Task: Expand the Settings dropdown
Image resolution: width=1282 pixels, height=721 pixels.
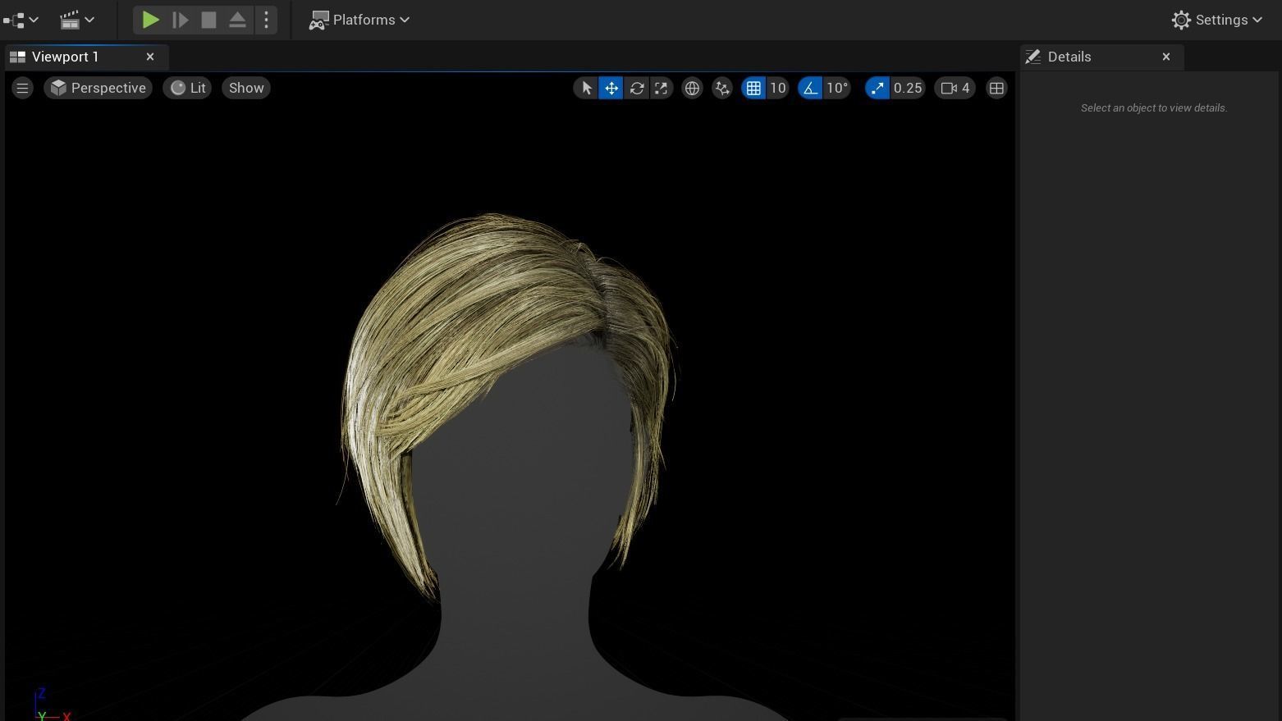Action: pyautogui.click(x=1217, y=20)
